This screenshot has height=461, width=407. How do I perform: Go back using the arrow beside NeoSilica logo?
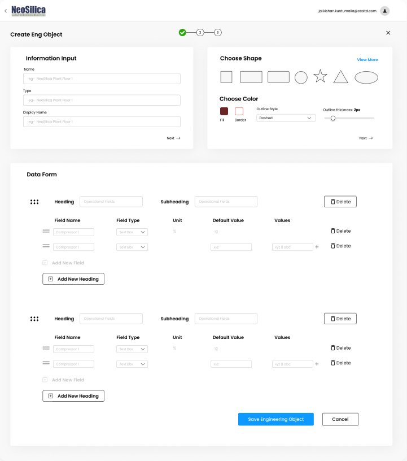(6, 11)
